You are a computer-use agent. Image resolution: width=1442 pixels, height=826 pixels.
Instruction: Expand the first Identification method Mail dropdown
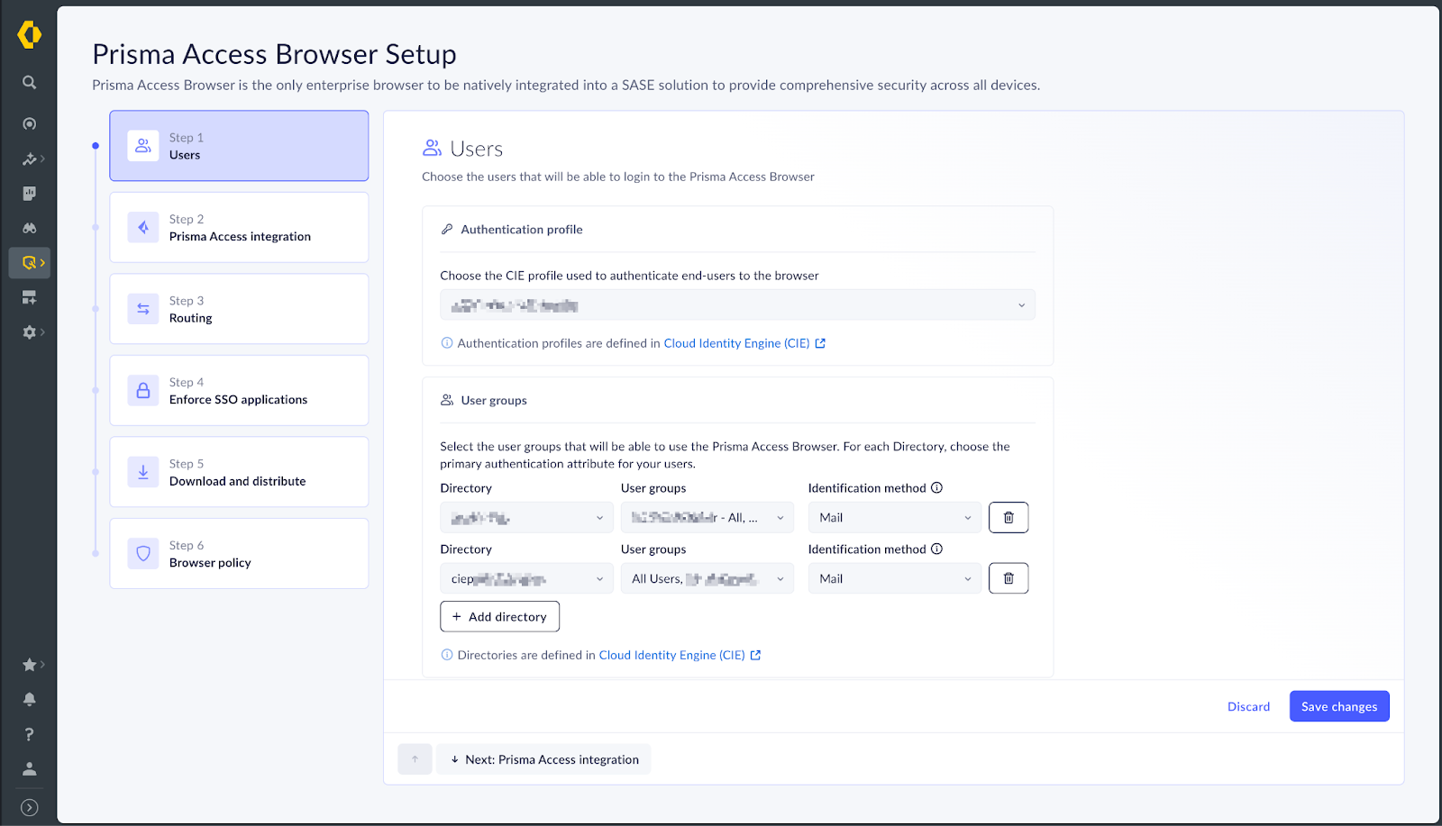(x=894, y=518)
